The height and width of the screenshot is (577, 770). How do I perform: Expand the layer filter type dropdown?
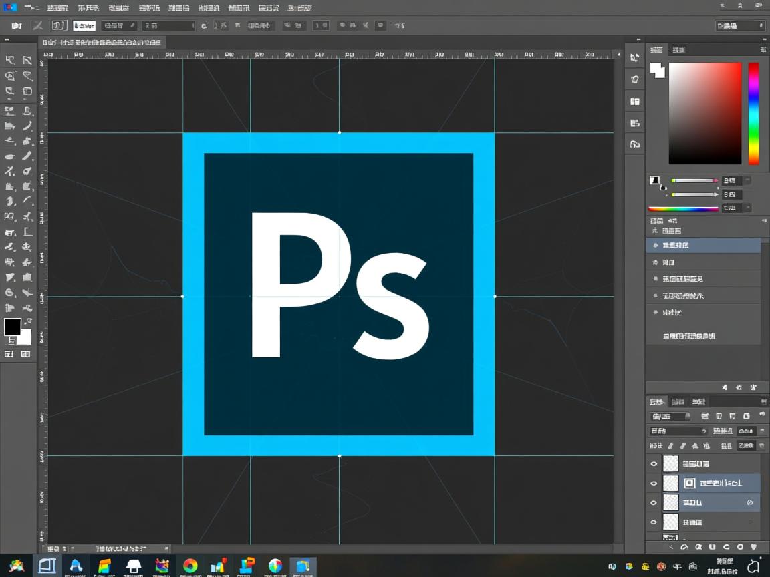click(x=670, y=416)
